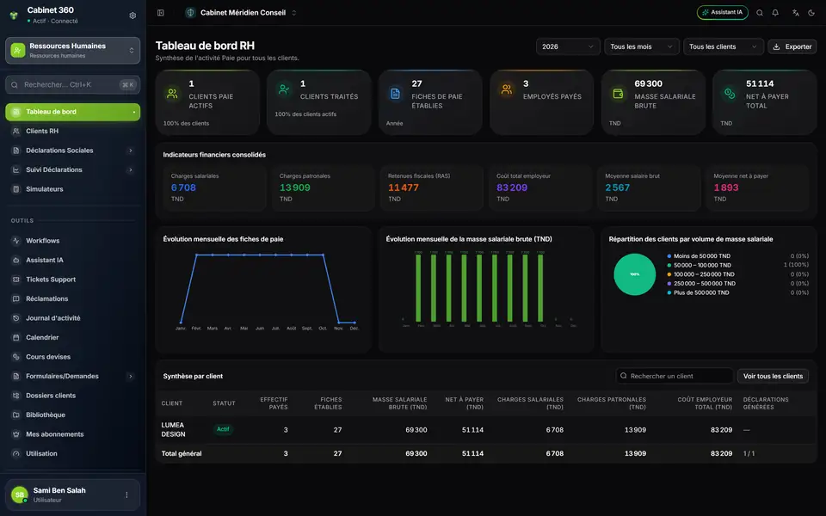Viewport: 826px width, 516px height.
Task: Open the notifications bell
Action: [x=775, y=13]
